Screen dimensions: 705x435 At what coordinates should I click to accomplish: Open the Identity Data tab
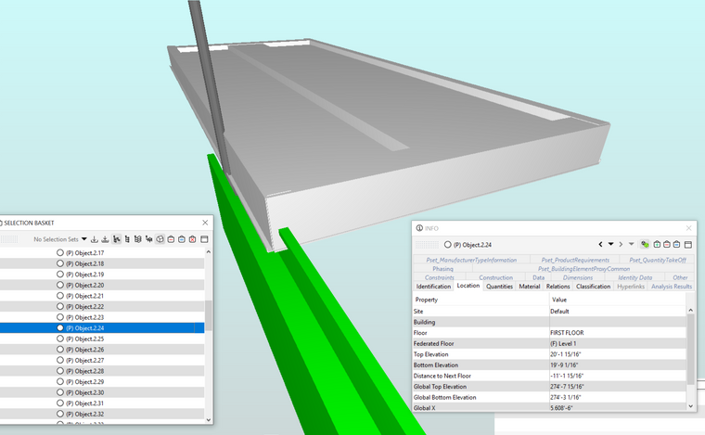point(634,277)
